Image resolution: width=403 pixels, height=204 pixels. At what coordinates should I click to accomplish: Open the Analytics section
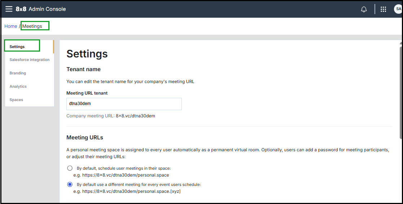click(18, 86)
